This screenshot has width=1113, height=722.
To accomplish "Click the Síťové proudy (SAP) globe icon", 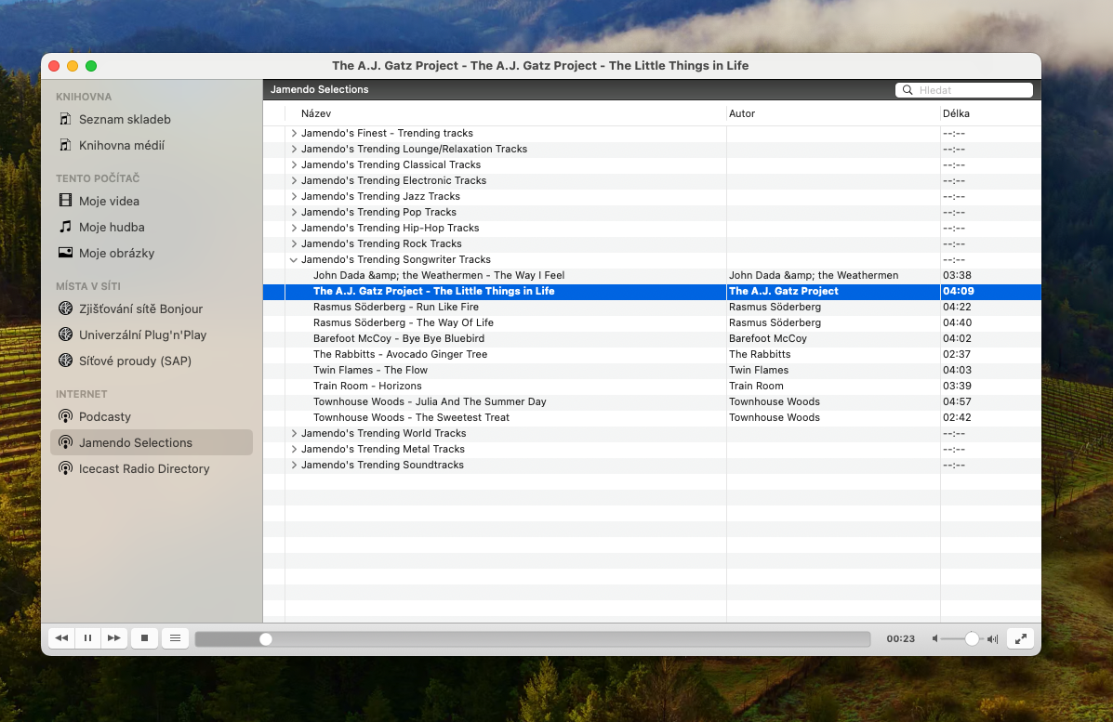I will tap(65, 361).
